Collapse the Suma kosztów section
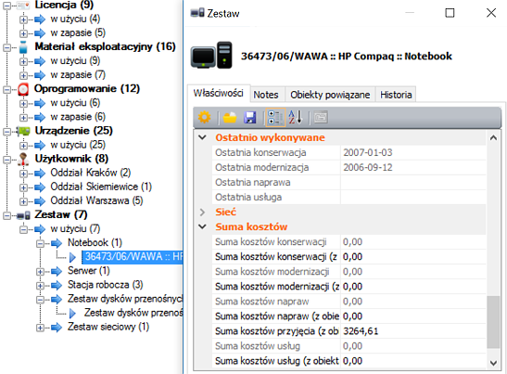 pyautogui.click(x=202, y=226)
